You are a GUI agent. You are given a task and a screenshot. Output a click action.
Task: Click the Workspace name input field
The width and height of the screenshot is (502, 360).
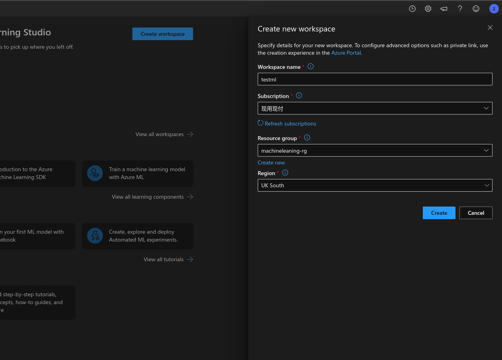(x=375, y=79)
